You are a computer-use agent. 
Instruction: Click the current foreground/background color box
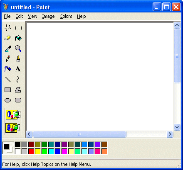pos(8,148)
